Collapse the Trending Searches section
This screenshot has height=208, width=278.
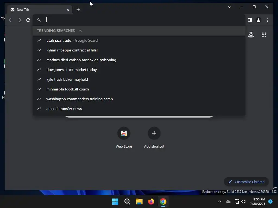[x=80, y=31]
